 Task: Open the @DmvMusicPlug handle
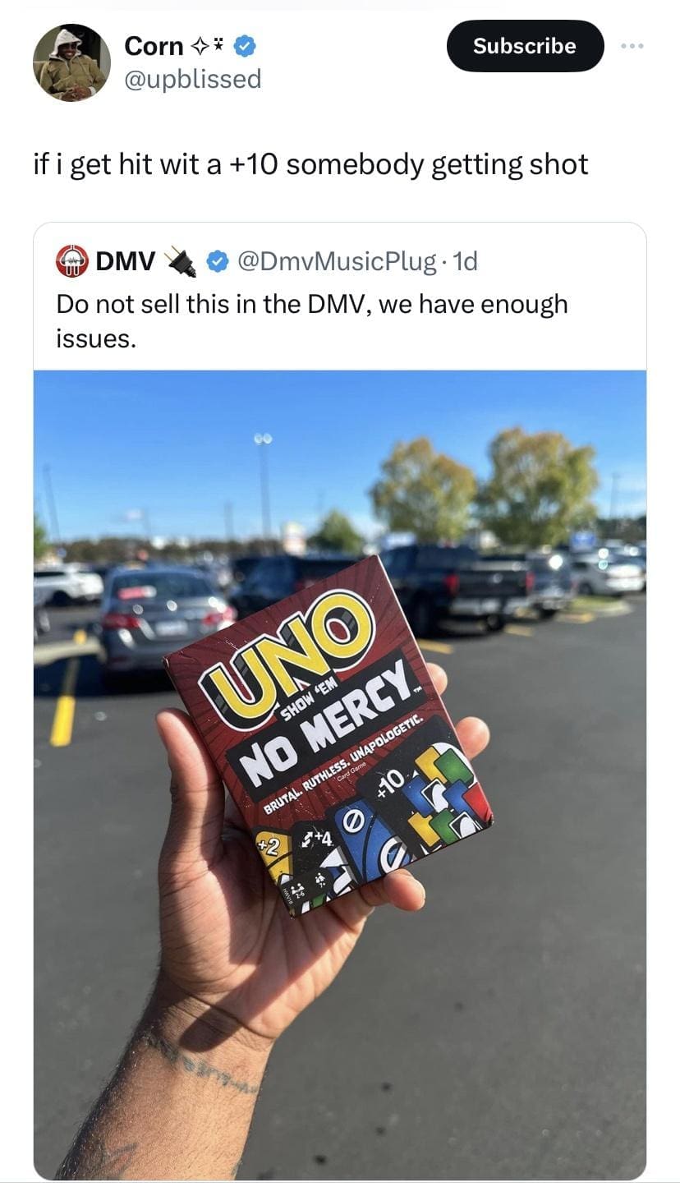[336, 262]
